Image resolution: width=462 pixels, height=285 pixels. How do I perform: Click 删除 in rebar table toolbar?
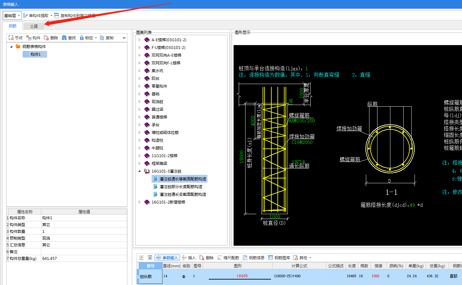point(206,258)
